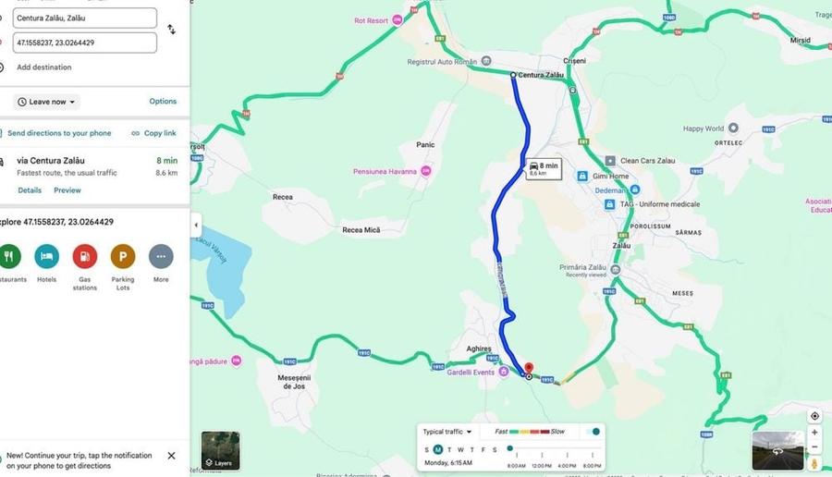Image resolution: width=832 pixels, height=477 pixels.
Task: Center map on your location
Action: (x=814, y=416)
